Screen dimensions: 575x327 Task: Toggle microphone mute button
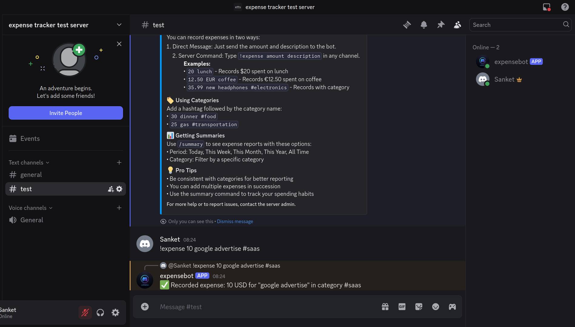[85, 312]
